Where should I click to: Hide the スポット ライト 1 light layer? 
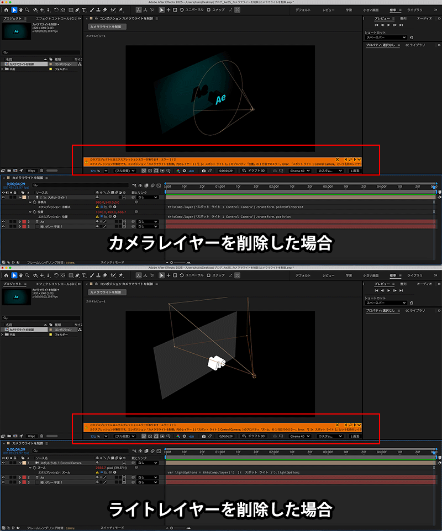pos(4,197)
